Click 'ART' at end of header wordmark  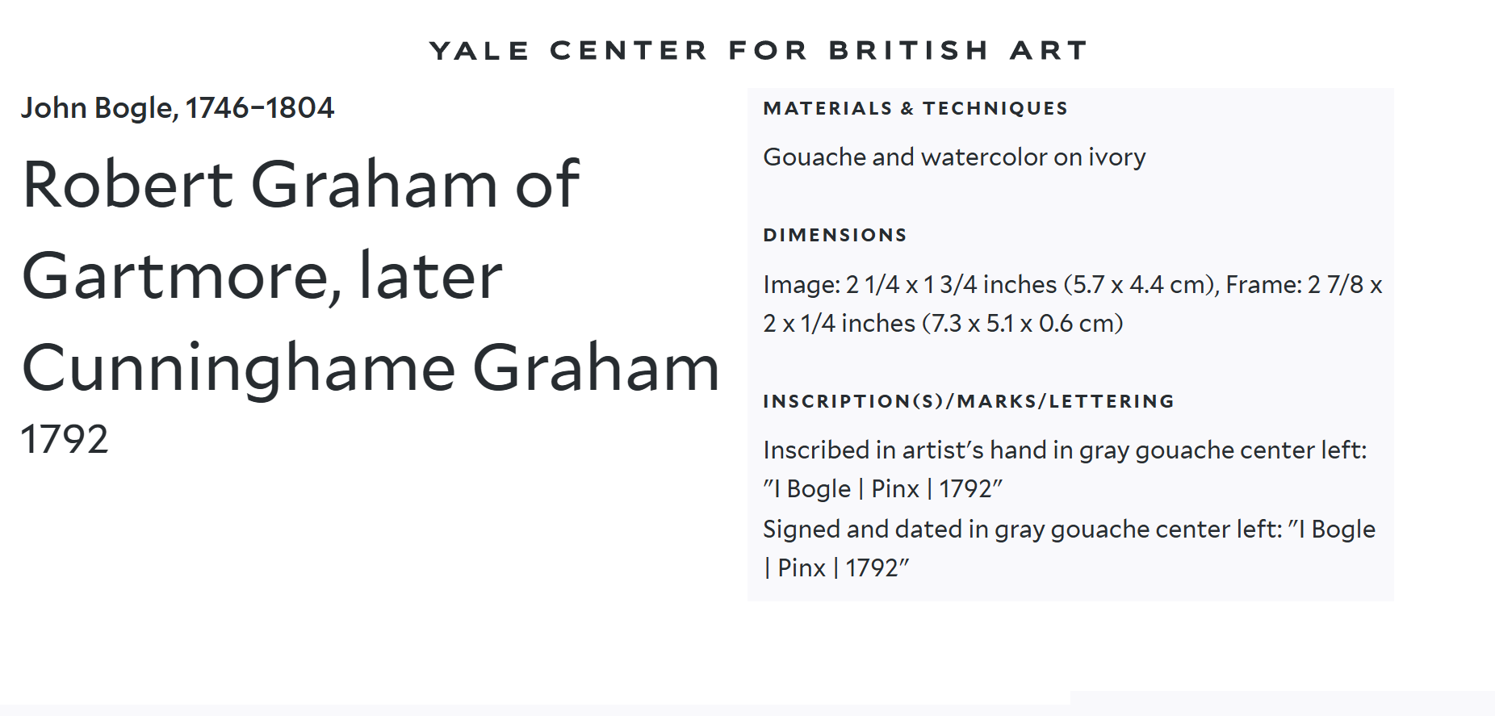tap(1049, 50)
